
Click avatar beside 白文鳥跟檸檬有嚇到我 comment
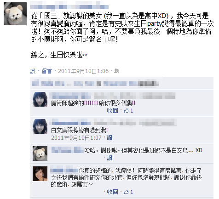40,126
